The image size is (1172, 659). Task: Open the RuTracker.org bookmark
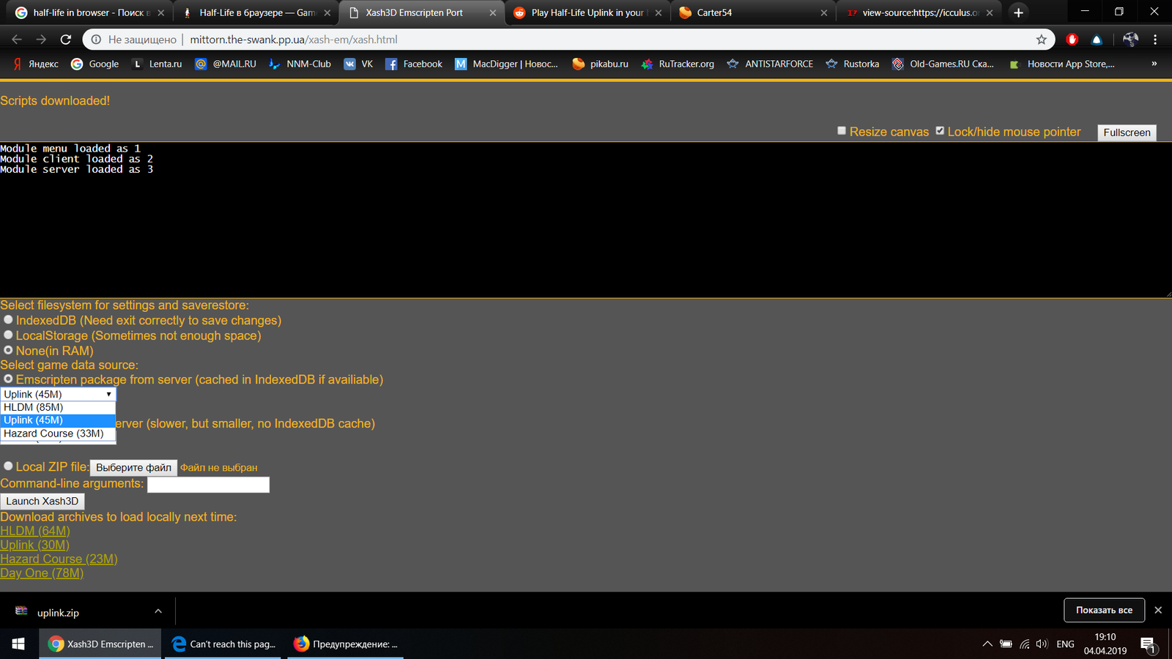point(678,64)
